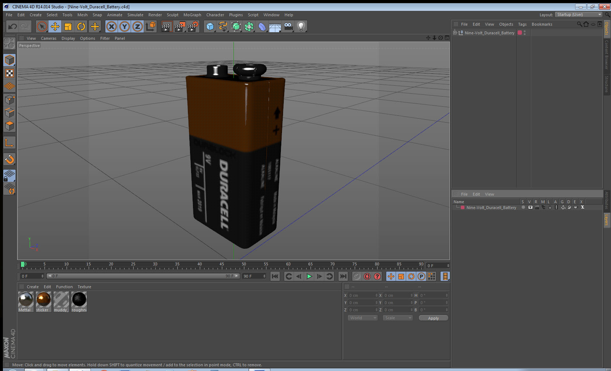This screenshot has height=371, width=611.
Task: Activate the Rotate tool in top toolbar
Action: tap(81, 26)
